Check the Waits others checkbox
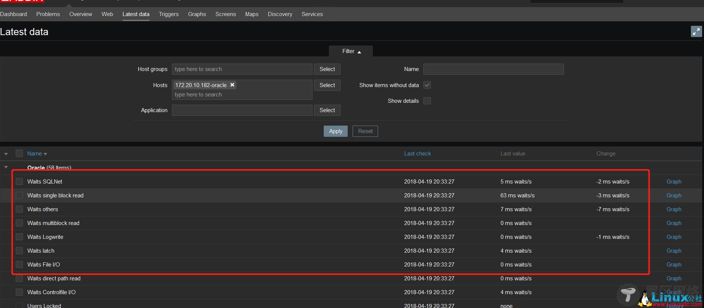Viewport: 704px width, 308px height. [19, 209]
